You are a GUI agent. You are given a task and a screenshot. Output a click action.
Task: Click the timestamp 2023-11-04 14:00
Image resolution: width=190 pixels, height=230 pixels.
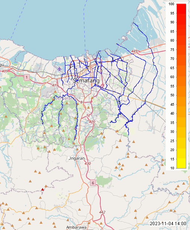168,224
